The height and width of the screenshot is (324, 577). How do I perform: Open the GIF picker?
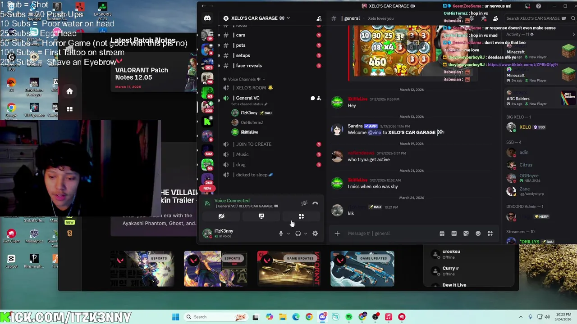pos(454,234)
